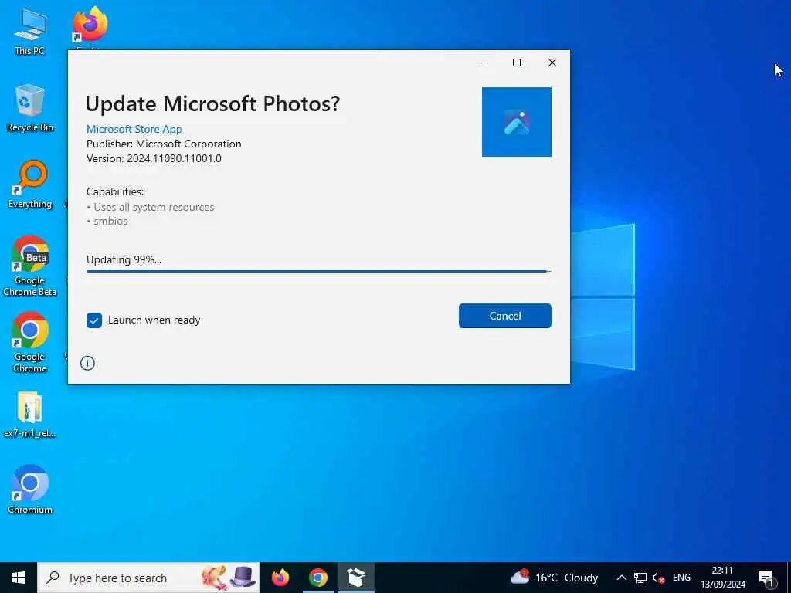Select the Chromium desktop shortcut
This screenshot has height=593, width=791.
tap(30, 490)
